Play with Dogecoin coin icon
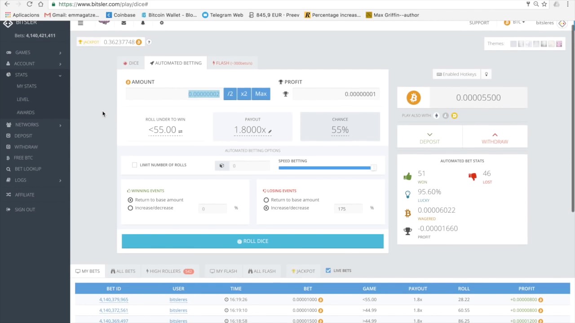 point(454,116)
